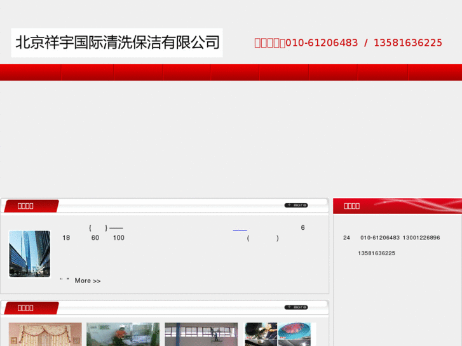The image size is (462, 346).
Task: Click 010-61206483 in the right contact panel
Action: point(380,238)
